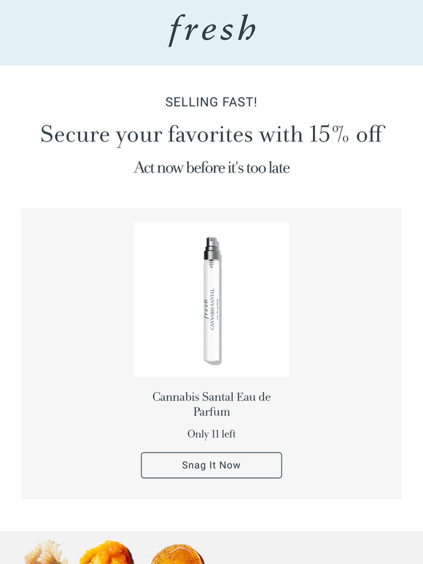Viewport: 423px width, 564px height.
Task: Click the CANNABIS SANTAL label on the bottle
Action: click(x=212, y=308)
